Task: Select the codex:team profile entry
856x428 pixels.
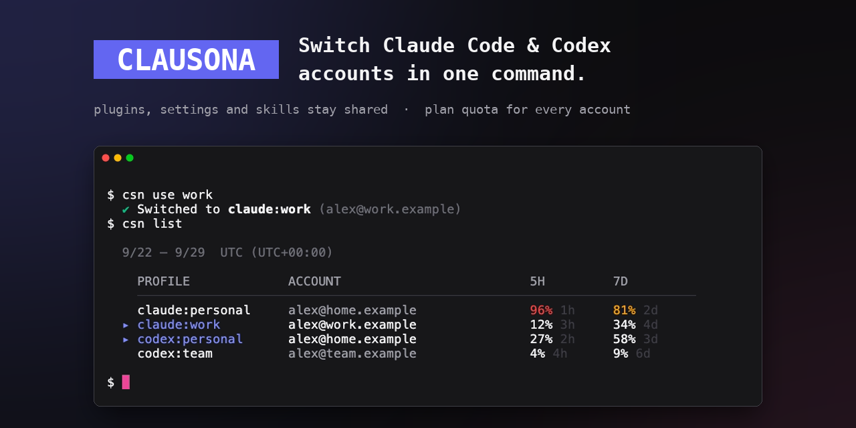Action: 175,353
